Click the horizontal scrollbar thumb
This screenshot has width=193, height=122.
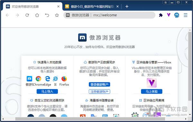tap(90, 119)
